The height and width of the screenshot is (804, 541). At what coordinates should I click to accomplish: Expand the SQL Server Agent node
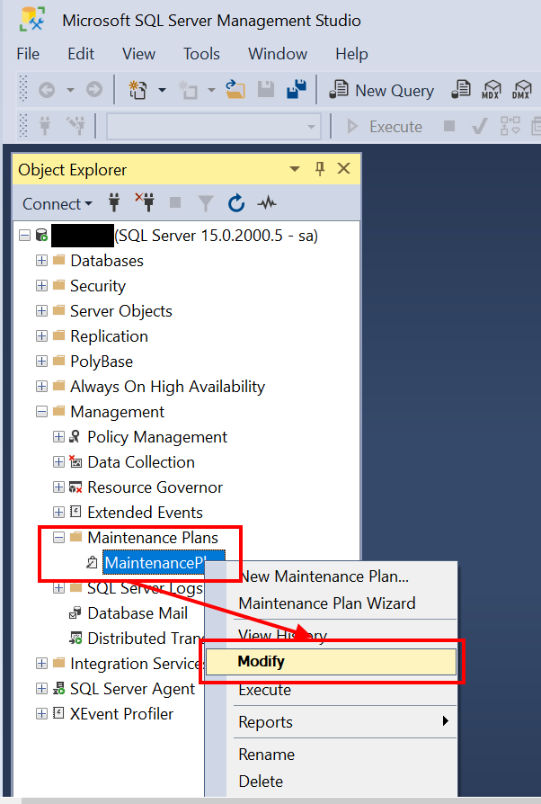click(41, 689)
